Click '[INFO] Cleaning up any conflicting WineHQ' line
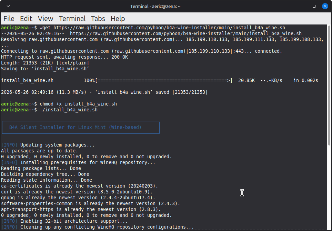 pos(98,227)
